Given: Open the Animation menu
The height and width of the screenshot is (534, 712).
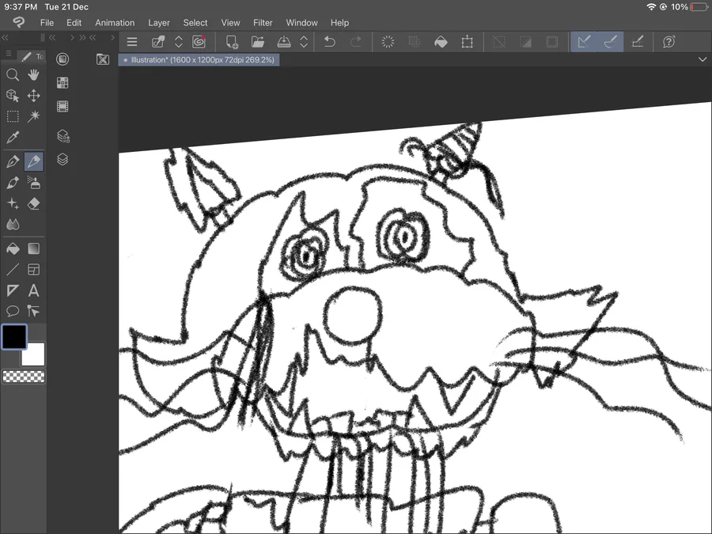Looking at the screenshot, I should 115,23.
